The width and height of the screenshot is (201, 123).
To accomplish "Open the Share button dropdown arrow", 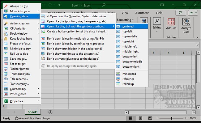I will point(196,13).
